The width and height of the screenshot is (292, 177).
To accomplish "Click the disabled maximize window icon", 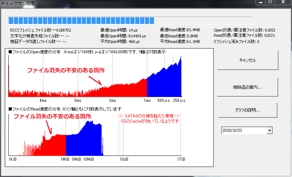I will click(270, 2).
